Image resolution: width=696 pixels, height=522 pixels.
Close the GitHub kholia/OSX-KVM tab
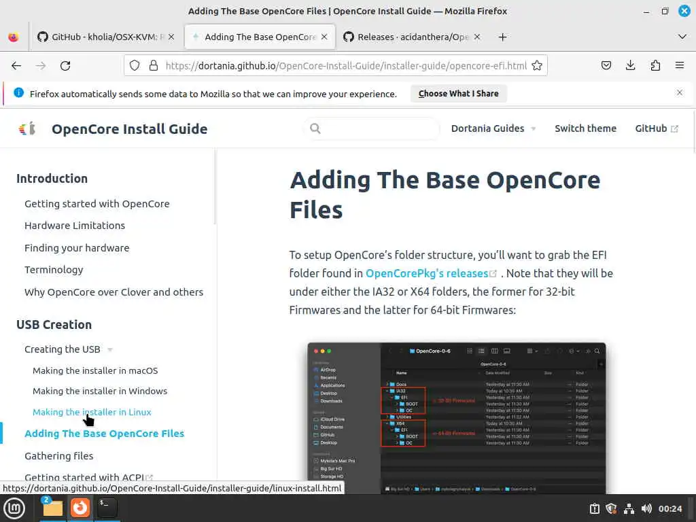click(x=171, y=37)
